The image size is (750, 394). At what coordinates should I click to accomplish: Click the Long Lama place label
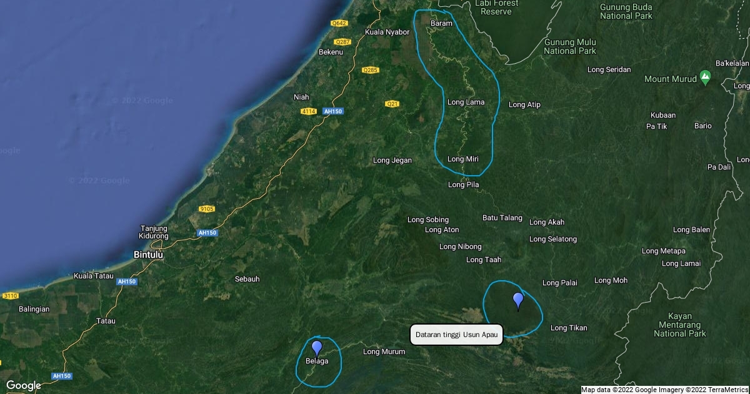(466, 102)
